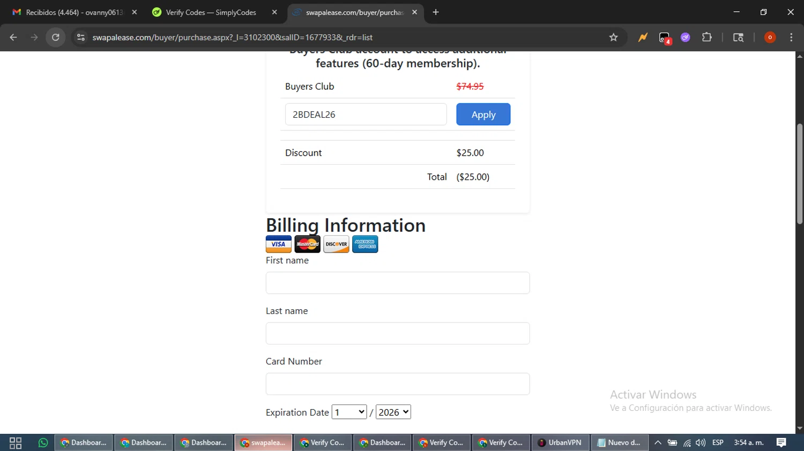Click the promo code field with 2BDEAL26
The height and width of the screenshot is (451, 804).
pos(366,114)
